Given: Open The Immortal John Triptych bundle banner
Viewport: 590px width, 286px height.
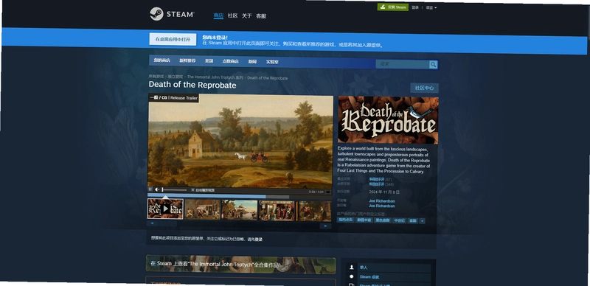Looking at the screenshot, I should 241,265.
